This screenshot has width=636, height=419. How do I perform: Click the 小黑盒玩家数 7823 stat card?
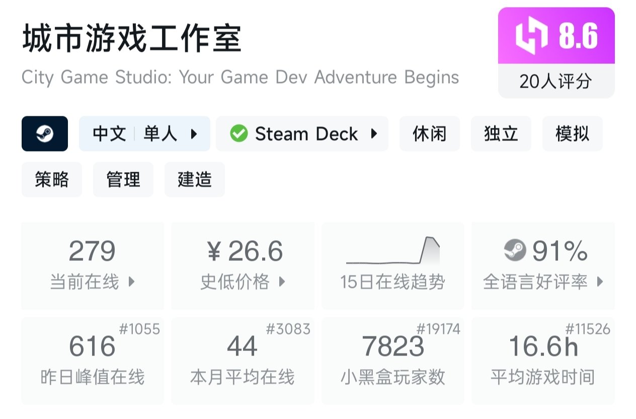click(392, 361)
